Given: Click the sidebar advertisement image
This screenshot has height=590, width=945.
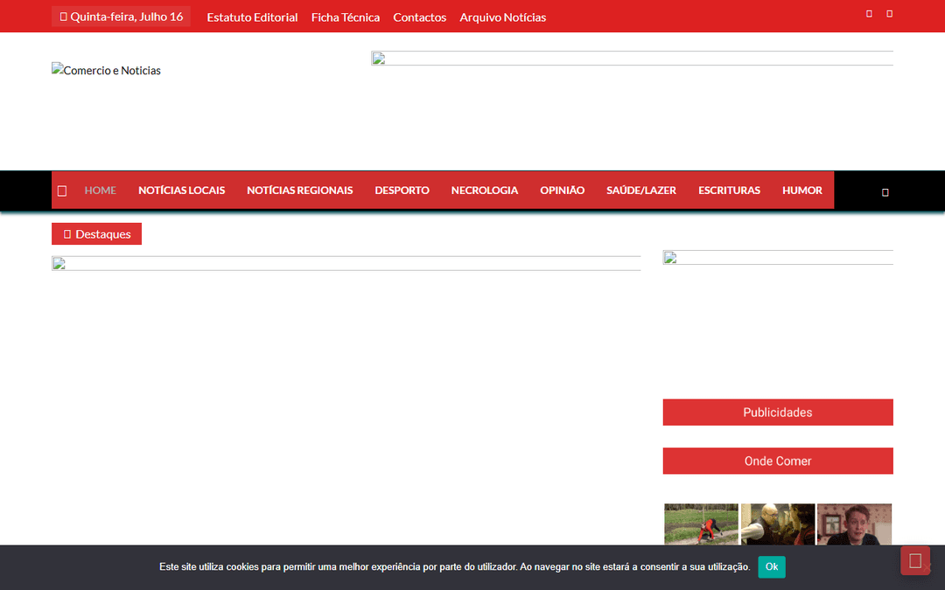Looking at the screenshot, I should click(778, 258).
